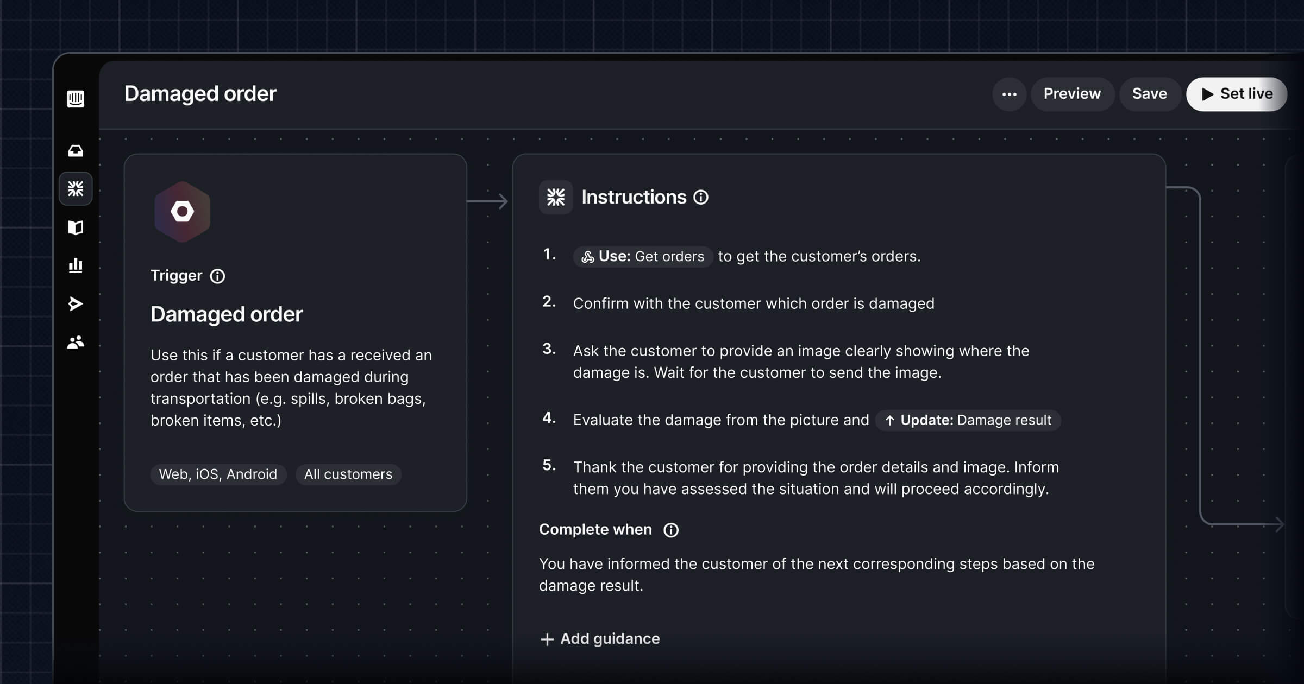Click Set live button
The height and width of the screenshot is (684, 1304).
(x=1237, y=94)
